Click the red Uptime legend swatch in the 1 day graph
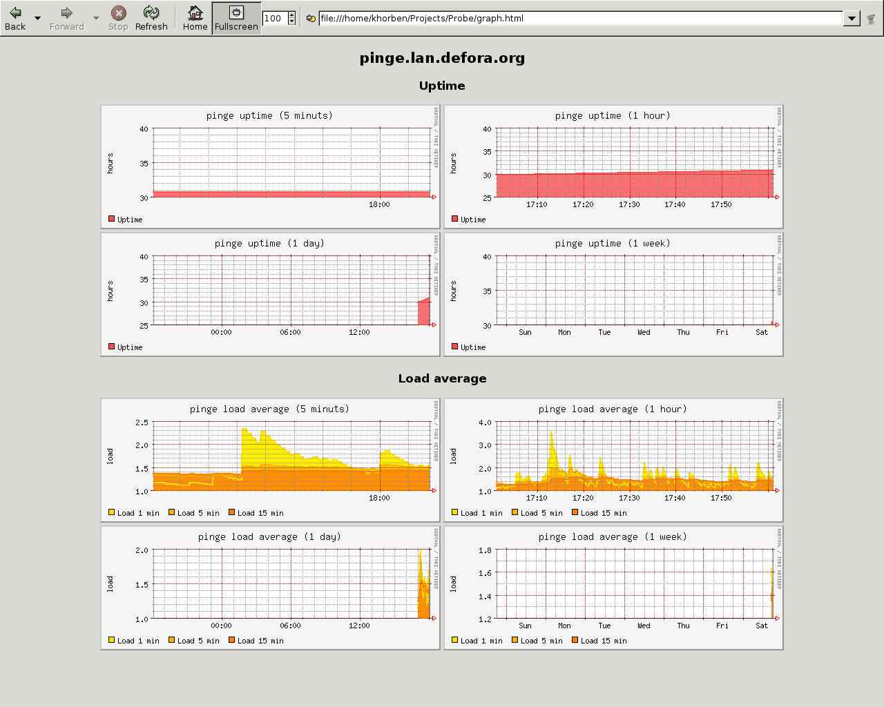This screenshot has height=707, width=884. point(111,347)
